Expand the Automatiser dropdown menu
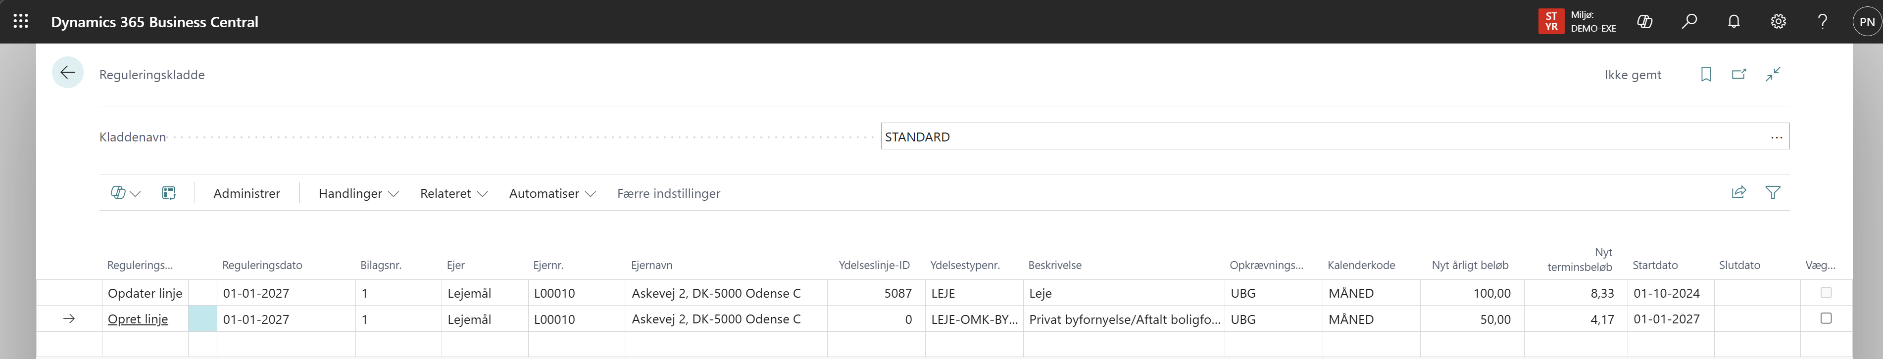 pos(552,193)
